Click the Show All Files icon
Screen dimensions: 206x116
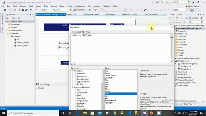[x=197, y=18]
